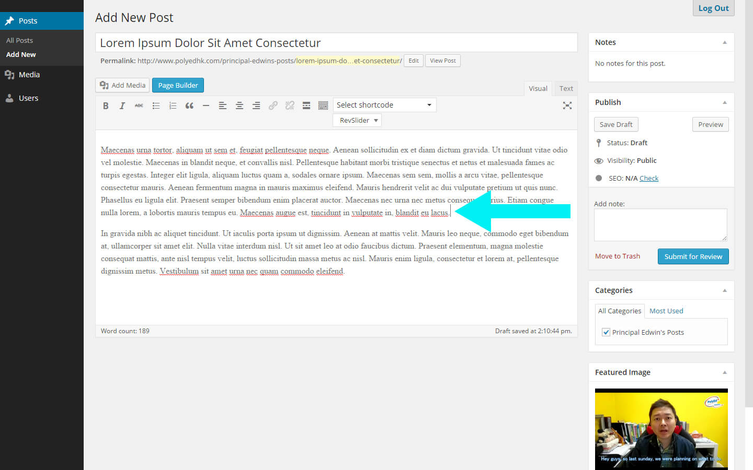
Task: Collapse the Categories panel
Action: (725, 290)
